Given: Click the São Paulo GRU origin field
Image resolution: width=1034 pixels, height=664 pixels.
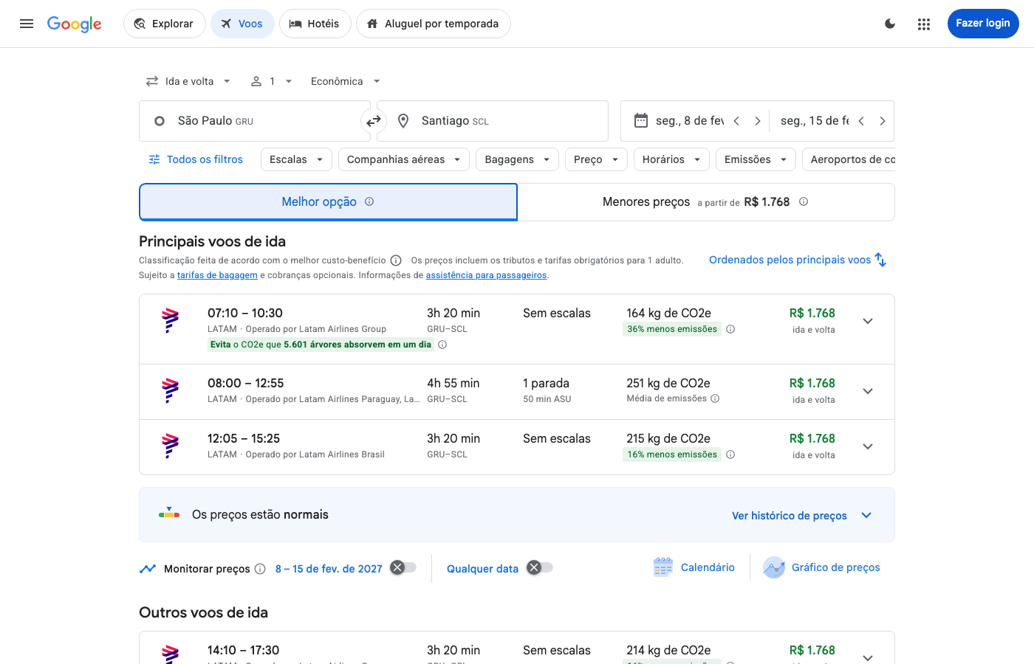Looking at the screenshot, I should coord(254,121).
